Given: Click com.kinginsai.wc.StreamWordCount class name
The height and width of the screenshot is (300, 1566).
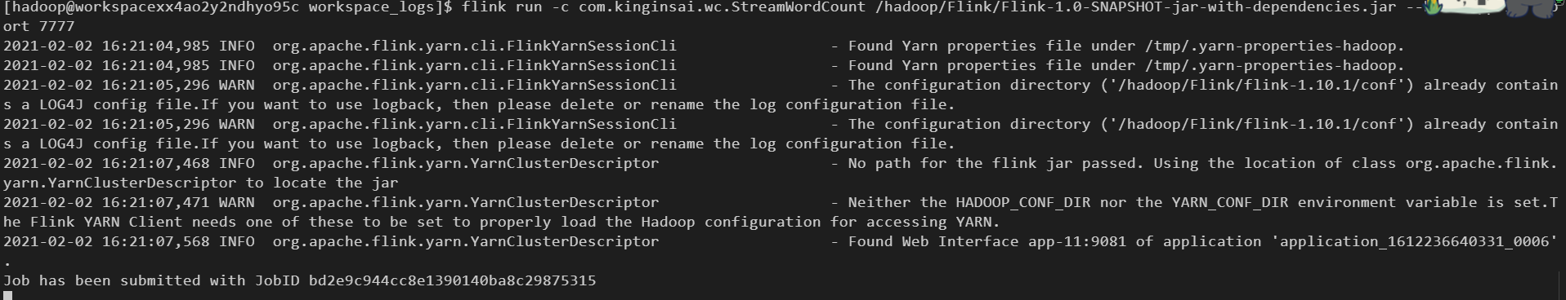Looking at the screenshot, I should point(722,7).
